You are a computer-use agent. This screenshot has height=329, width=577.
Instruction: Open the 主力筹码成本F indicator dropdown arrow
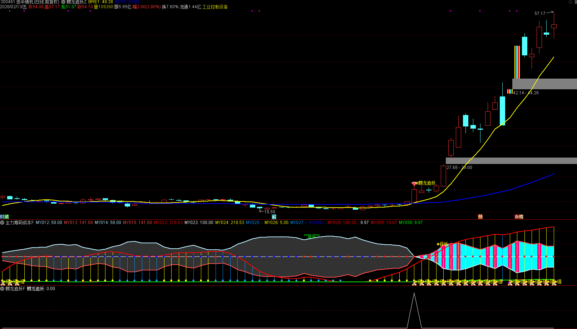click(x=2, y=223)
